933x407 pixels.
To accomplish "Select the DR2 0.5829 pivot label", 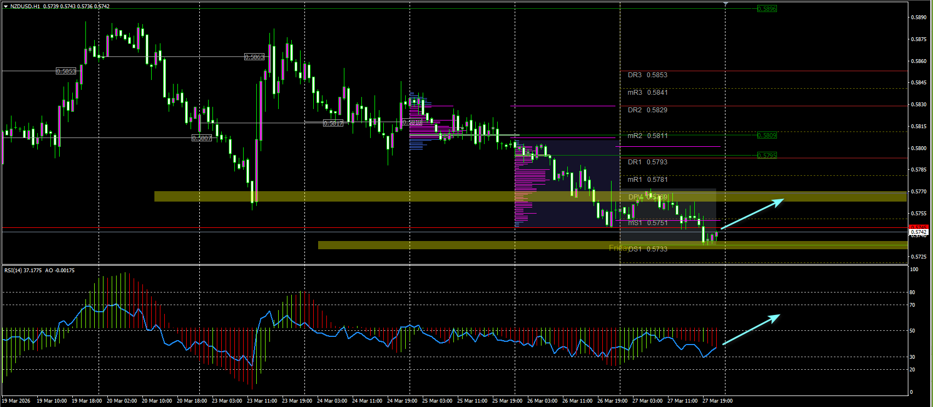I will pos(647,110).
